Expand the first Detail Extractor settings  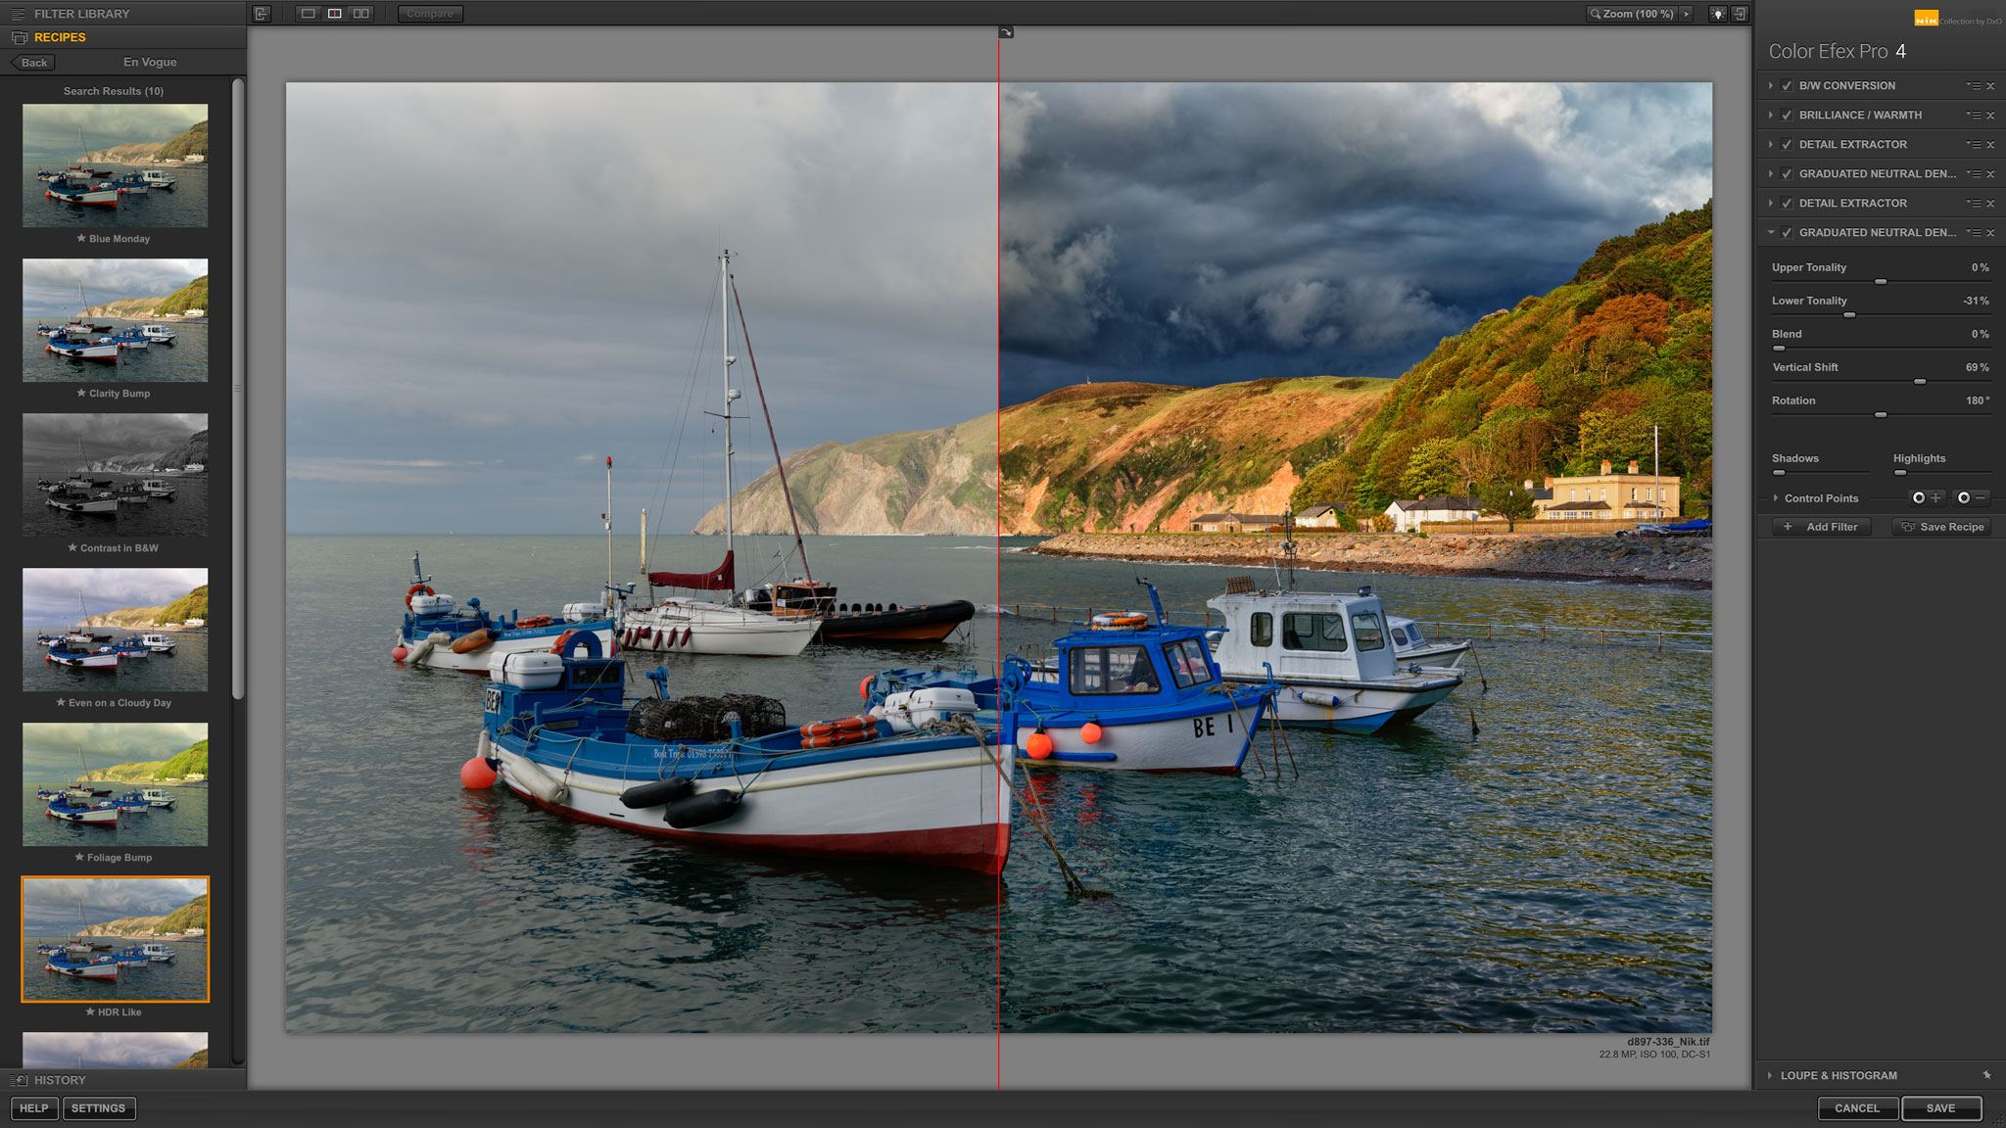[1771, 145]
